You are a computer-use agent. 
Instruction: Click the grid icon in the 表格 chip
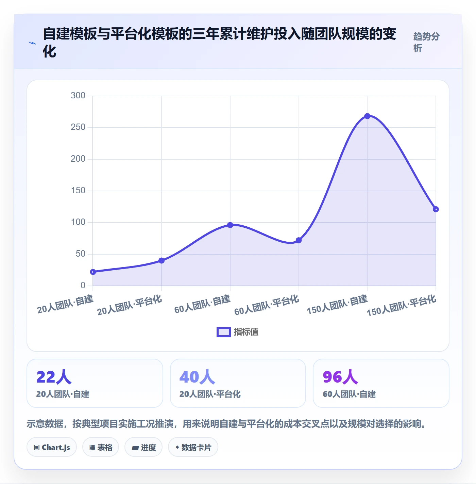(92, 448)
